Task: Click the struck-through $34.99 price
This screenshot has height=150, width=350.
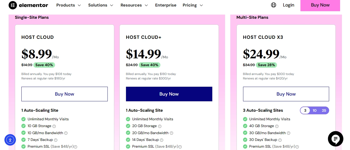Action: [x=249, y=65]
